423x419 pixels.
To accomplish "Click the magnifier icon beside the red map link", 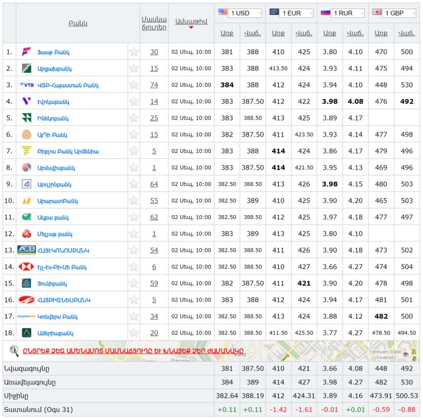I will pyautogui.click(x=14, y=351).
